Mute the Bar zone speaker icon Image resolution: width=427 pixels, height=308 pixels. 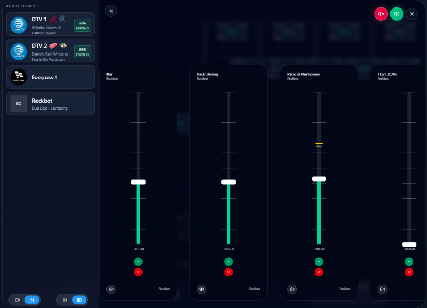111,289
